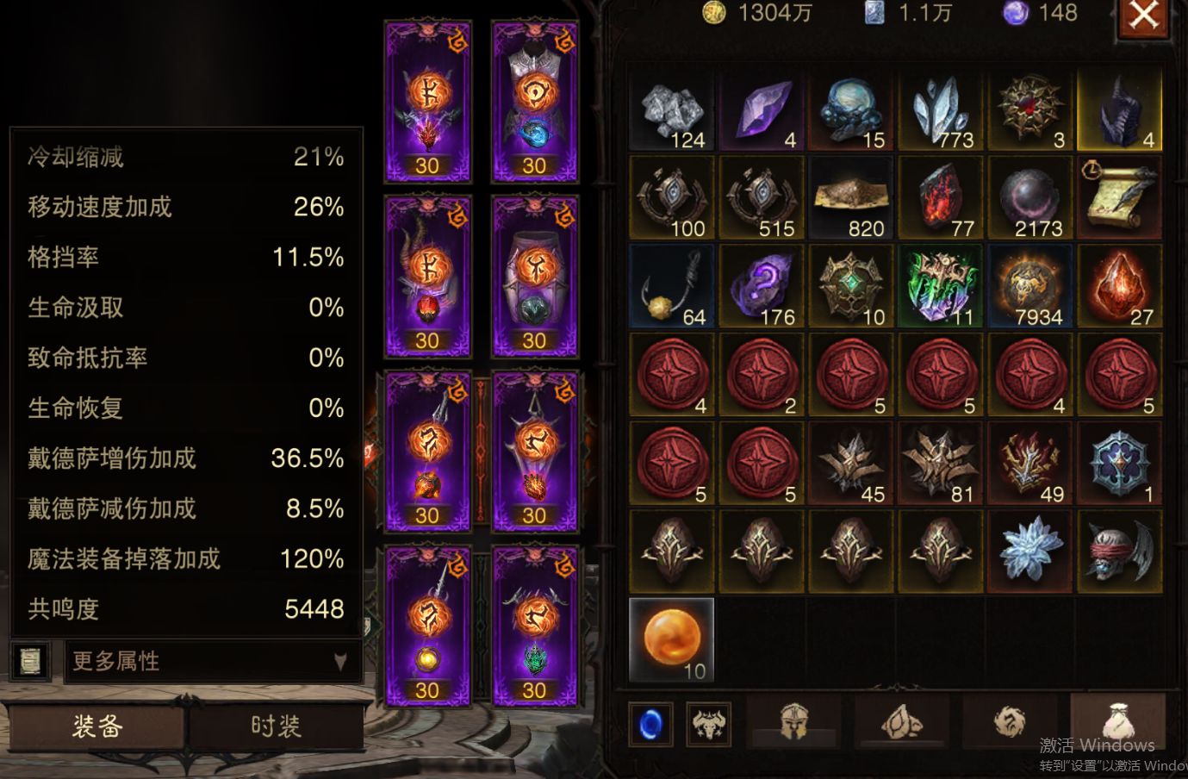This screenshot has height=779, width=1188.
Task: Select the helmet filter tab in inventory
Action: [x=793, y=722]
